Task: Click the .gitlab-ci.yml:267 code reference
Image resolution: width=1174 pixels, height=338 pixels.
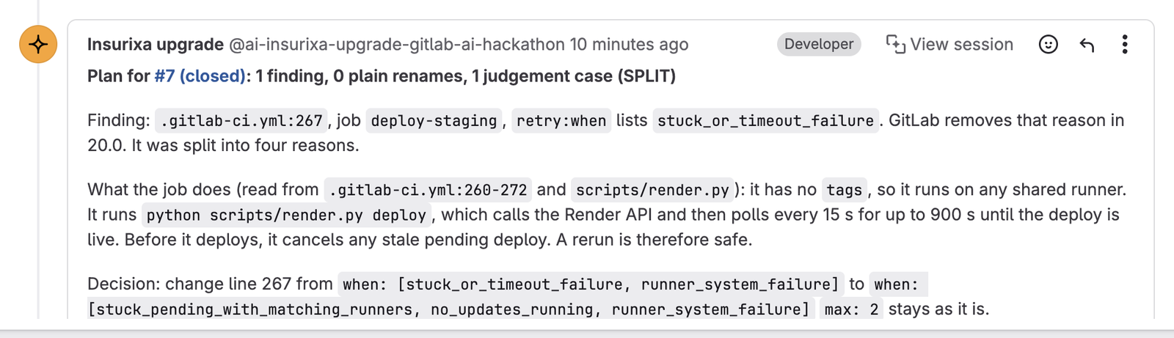Action: pos(241,120)
